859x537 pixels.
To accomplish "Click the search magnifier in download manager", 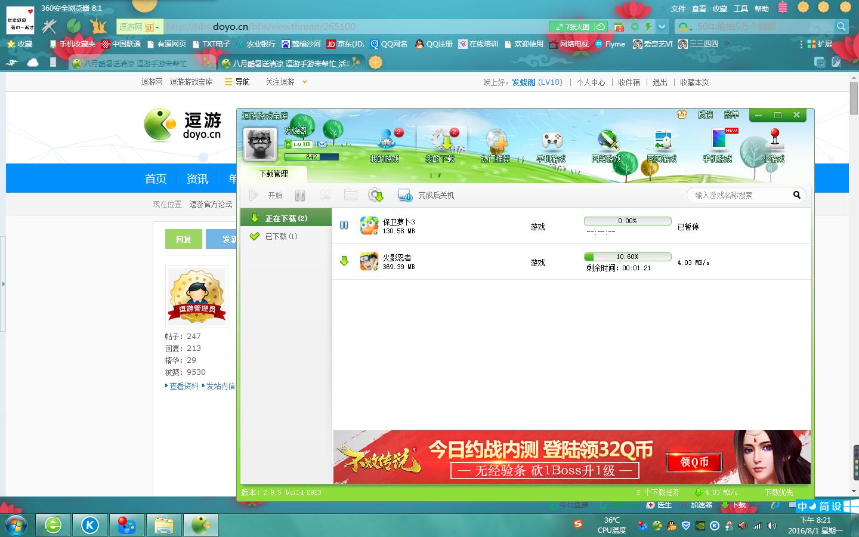I will point(797,195).
